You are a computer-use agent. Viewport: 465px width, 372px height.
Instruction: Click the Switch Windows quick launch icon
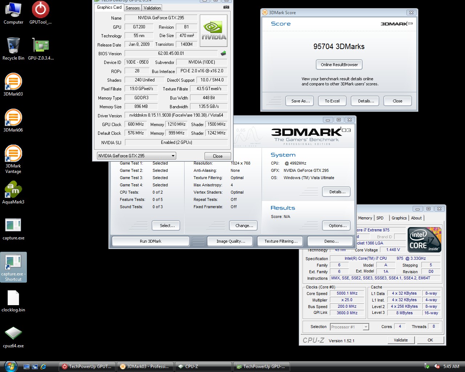point(35,367)
